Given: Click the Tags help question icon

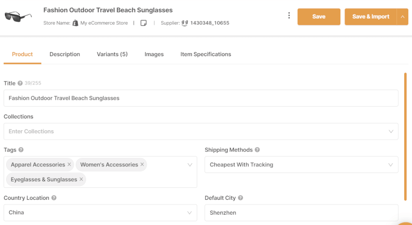Looking at the screenshot, I should 21,150.
